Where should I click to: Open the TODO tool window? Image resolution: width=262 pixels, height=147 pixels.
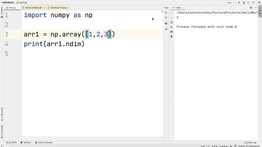coord(11,143)
